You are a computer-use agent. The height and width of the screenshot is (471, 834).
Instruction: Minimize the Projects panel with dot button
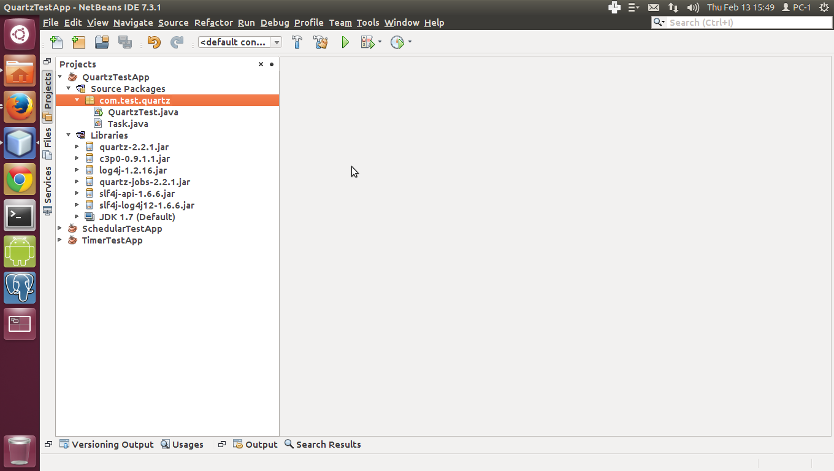pos(272,64)
